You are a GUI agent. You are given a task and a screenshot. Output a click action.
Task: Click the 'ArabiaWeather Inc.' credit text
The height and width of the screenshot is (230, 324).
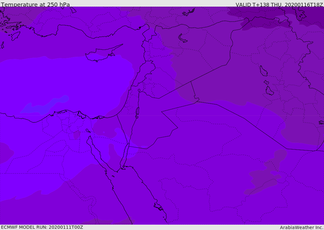coord(302,227)
